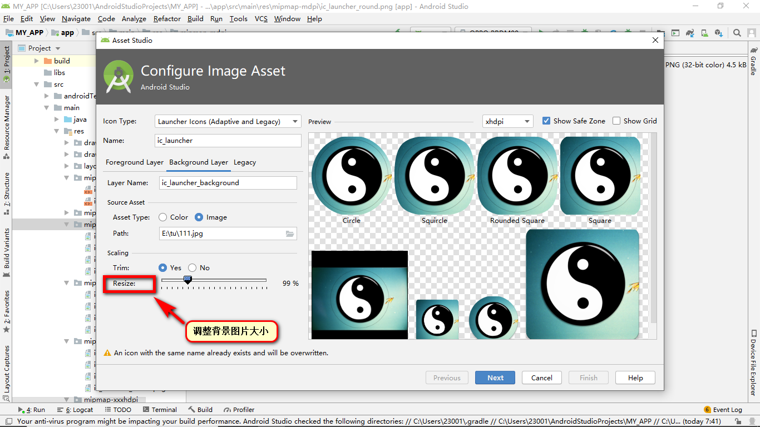The image size is (760, 427).
Task: Open the Analyze menu
Action: pos(134,18)
